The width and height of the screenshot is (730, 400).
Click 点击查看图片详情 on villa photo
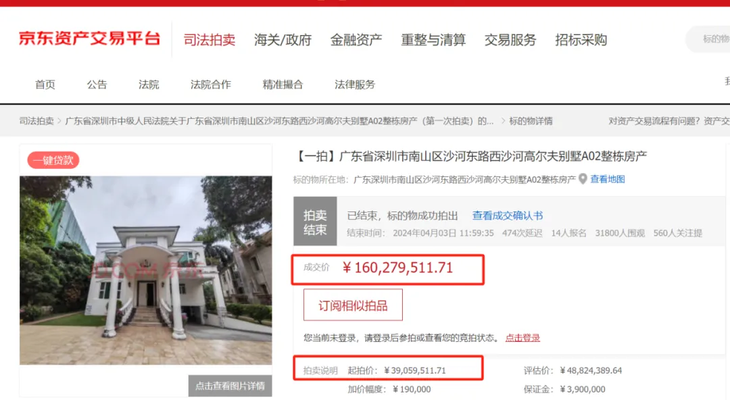[x=230, y=386]
